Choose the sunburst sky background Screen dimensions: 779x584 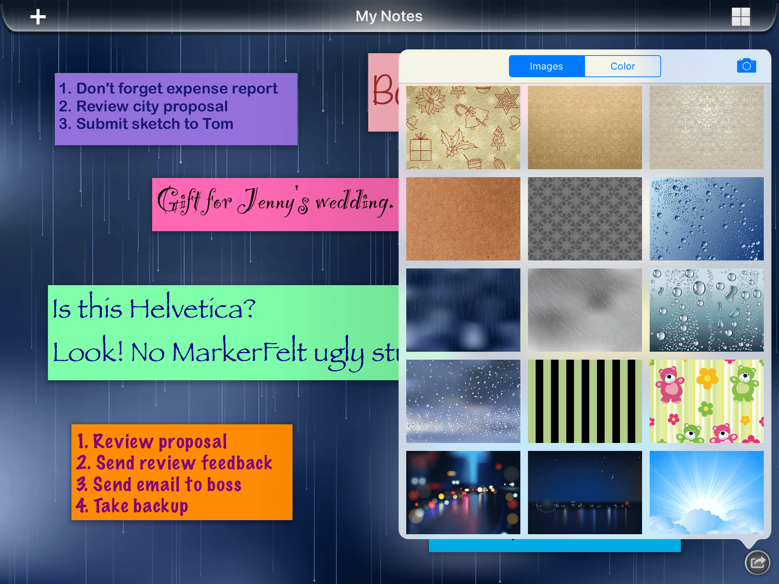[x=706, y=492]
